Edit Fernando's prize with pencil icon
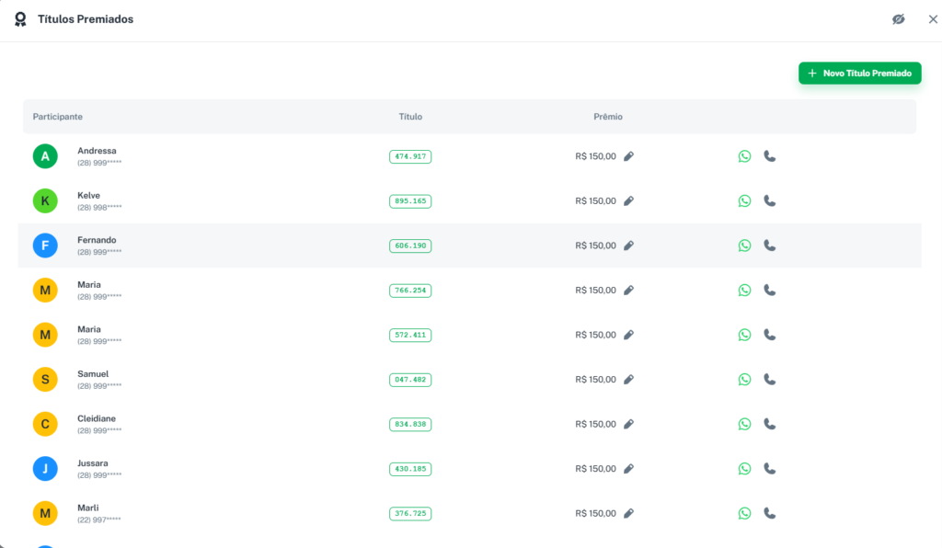Viewport: 942px width, 548px height. (x=629, y=245)
